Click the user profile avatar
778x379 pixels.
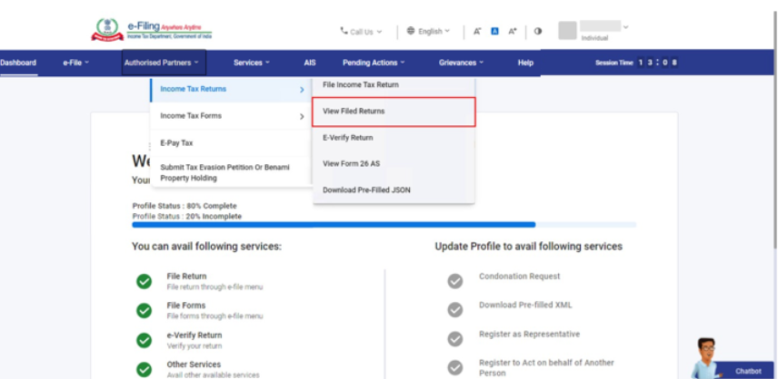(x=567, y=31)
